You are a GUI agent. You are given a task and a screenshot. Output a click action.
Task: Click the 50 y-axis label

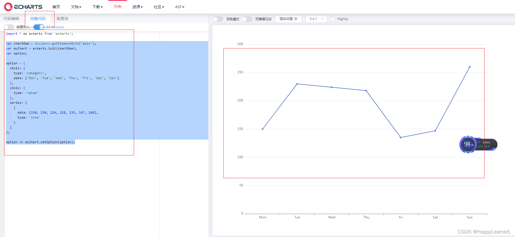coord(241,185)
